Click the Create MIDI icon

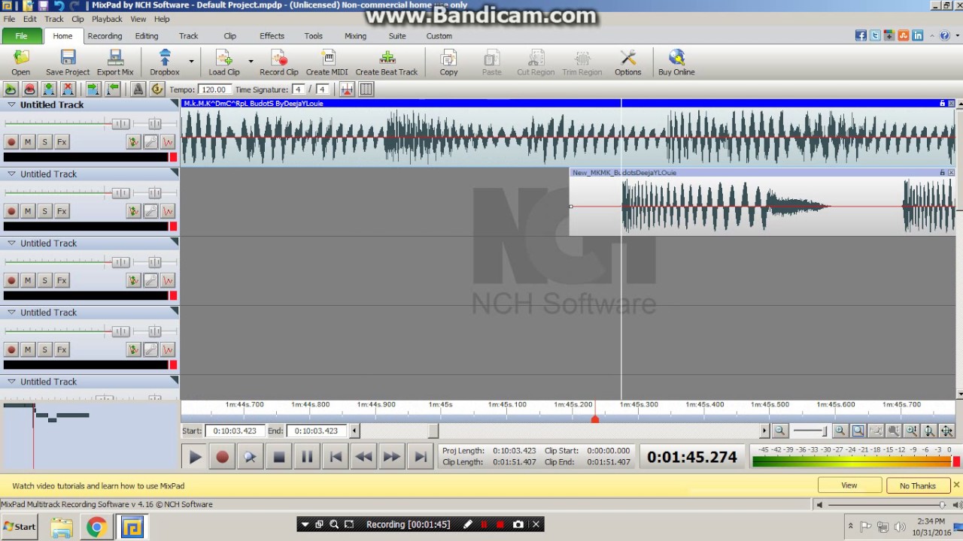click(x=327, y=62)
